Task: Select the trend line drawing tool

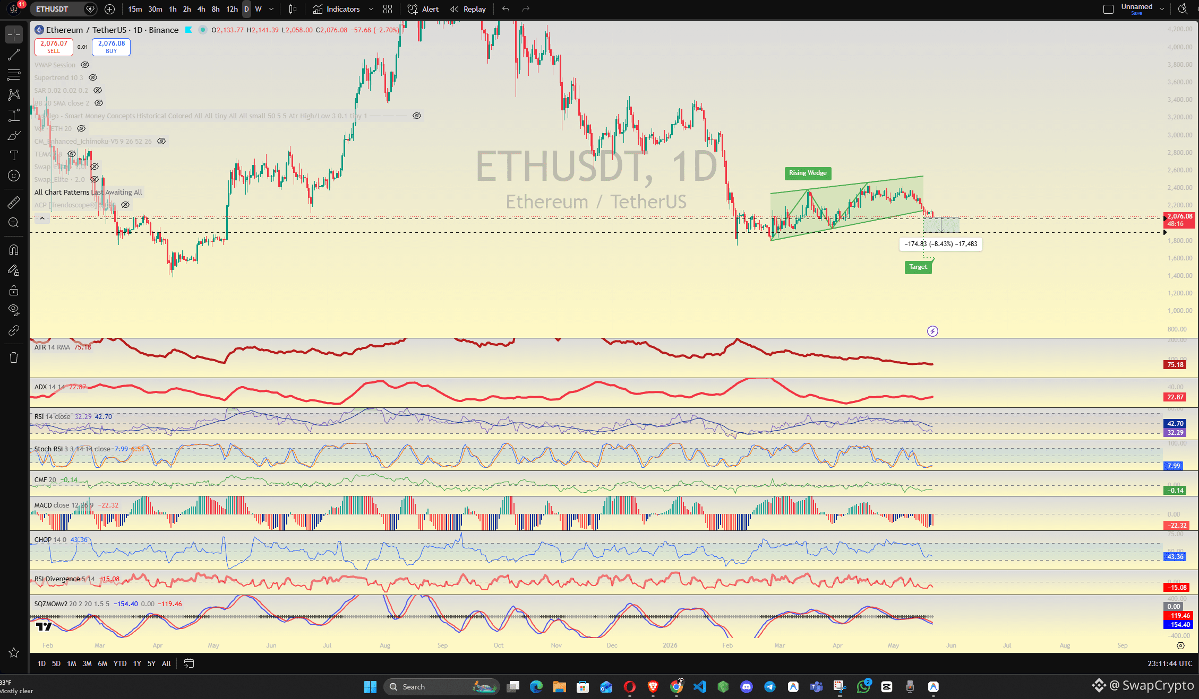Action: point(14,55)
